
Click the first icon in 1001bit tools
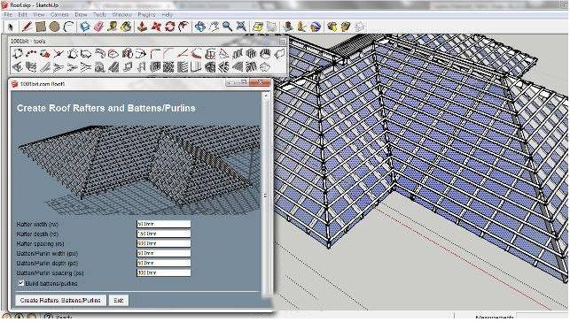17,54
